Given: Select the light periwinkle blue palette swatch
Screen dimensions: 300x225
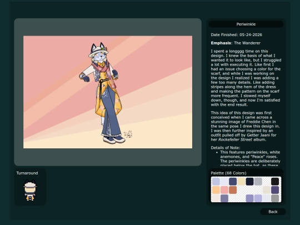Looking at the screenshot, I should [216, 182].
